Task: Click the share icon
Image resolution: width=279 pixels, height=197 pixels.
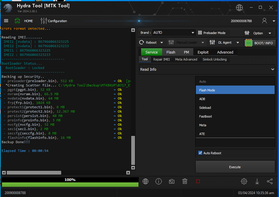Action: [x=270, y=181]
